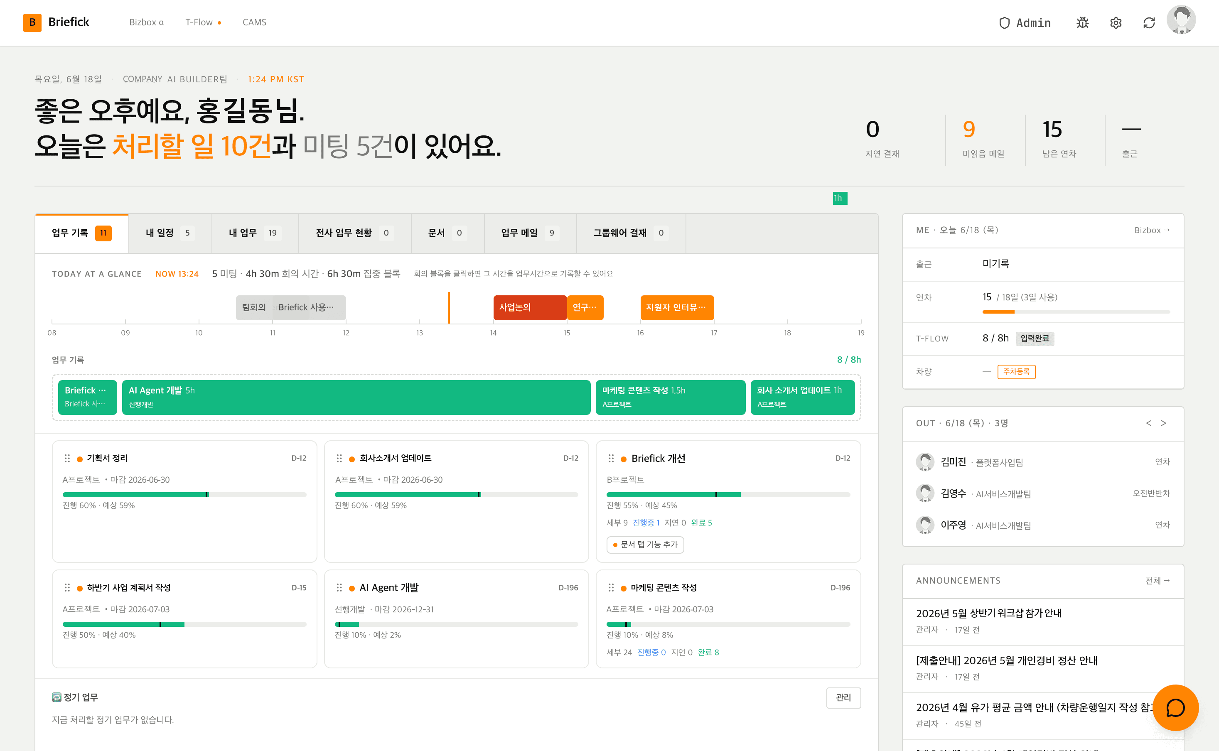This screenshot has width=1219, height=751.
Task: Click 이주영 avatar in OUT list
Action: point(925,525)
